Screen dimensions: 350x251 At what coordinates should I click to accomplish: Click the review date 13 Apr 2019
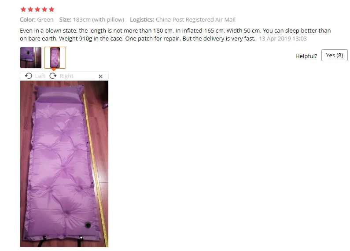point(283,39)
